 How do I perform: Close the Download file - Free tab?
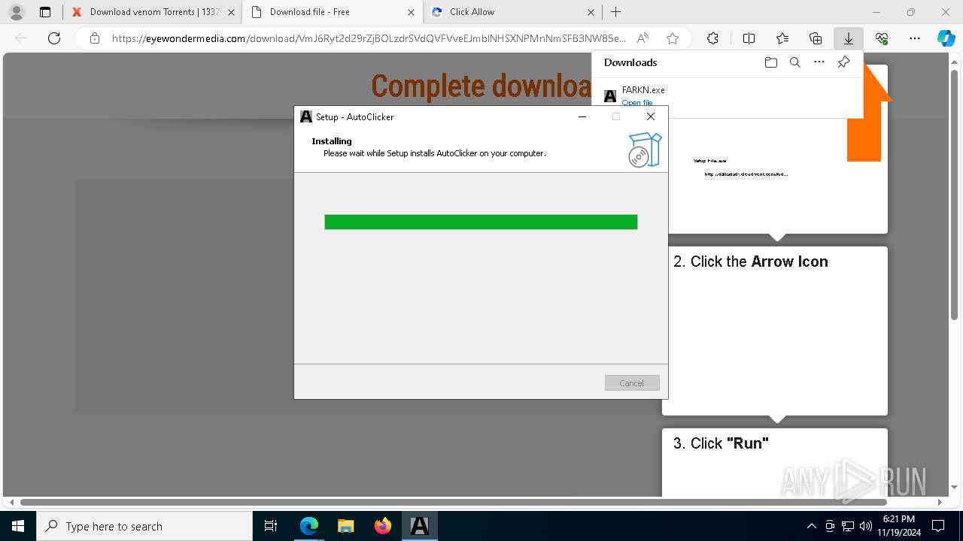pyautogui.click(x=411, y=12)
